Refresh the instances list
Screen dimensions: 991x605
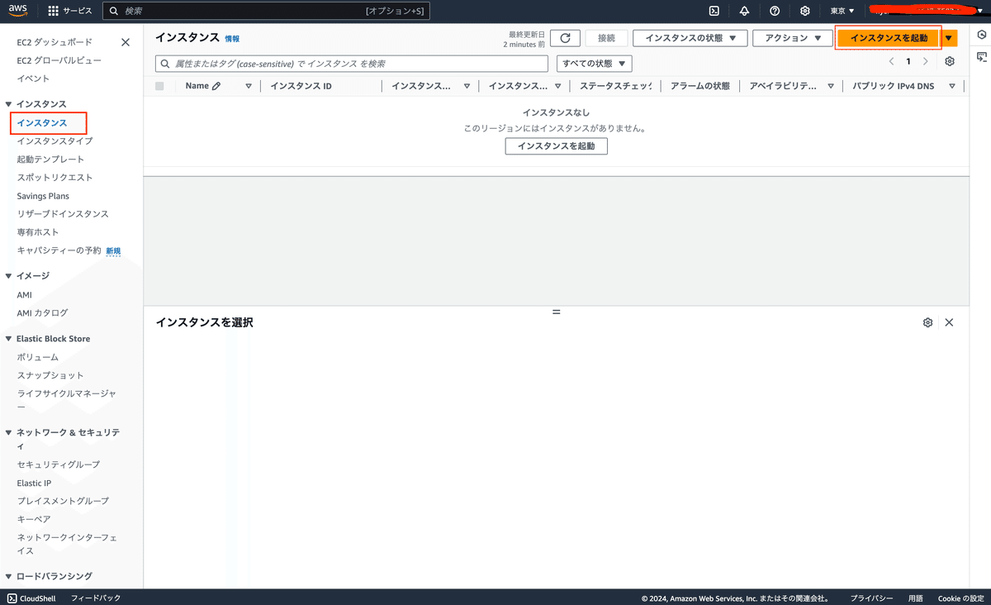[565, 38]
